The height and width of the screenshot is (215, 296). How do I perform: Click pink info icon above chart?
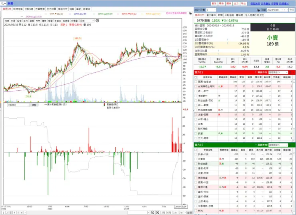167,13
